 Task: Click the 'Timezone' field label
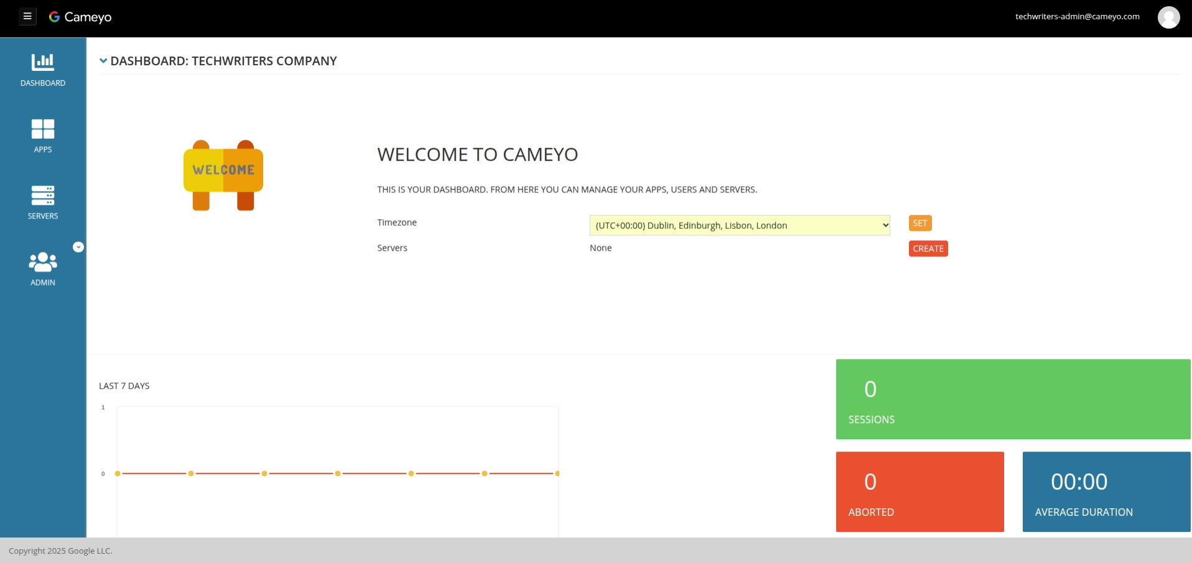(397, 223)
